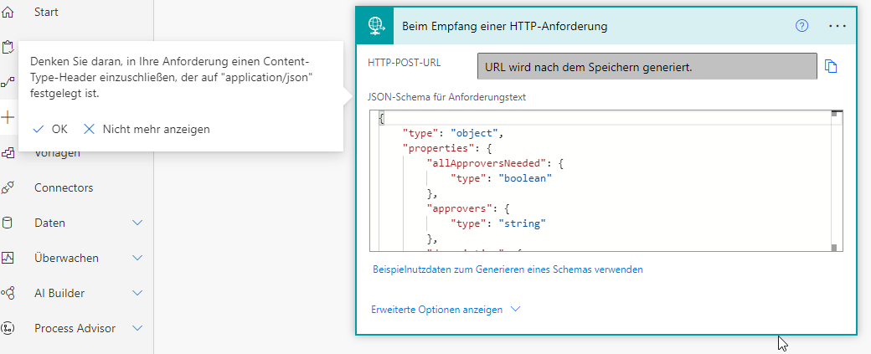Open the trigger's three-dot options menu
Image resolution: width=871 pixels, height=354 pixels.
click(x=837, y=26)
